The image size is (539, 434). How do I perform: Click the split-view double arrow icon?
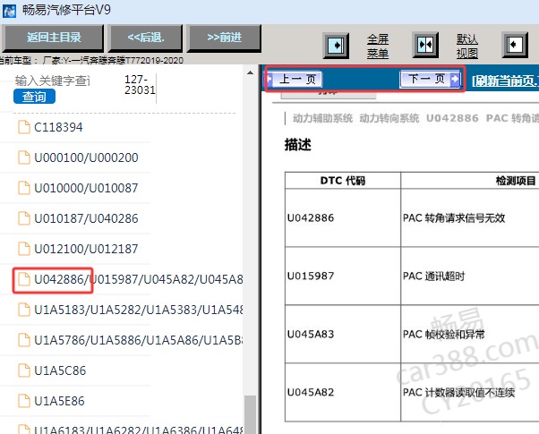click(425, 45)
